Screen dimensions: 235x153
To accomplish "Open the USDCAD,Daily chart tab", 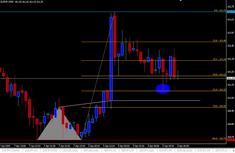I will (x=70, y=150).
